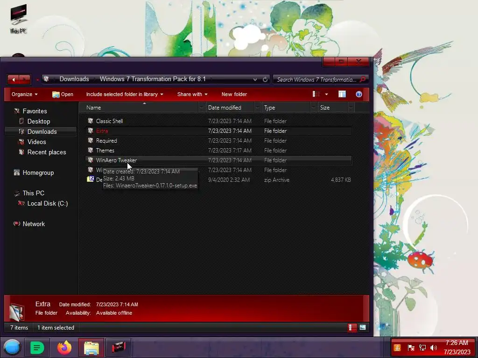Click the Extra folder thumbnail in details pane
This screenshot has width=478, height=358.
click(x=17, y=312)
